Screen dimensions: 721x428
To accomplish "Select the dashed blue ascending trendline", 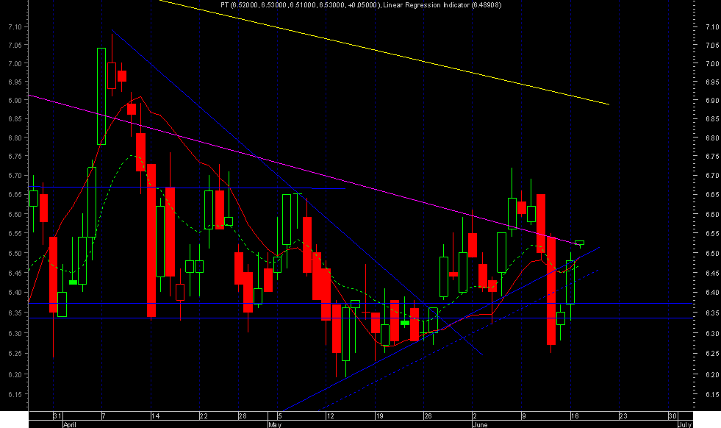I will [x=458, y=340].
